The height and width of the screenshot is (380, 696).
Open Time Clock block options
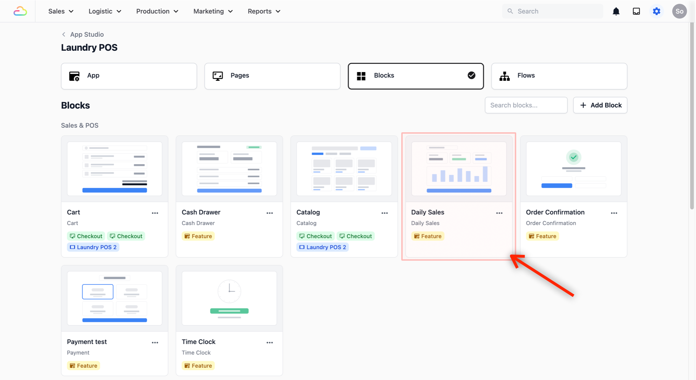pos(269,342)
